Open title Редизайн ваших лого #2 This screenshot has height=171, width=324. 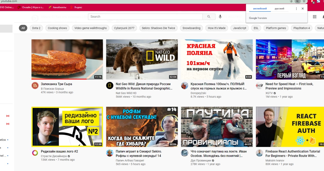pyautogui.click(x=59, y=151)
